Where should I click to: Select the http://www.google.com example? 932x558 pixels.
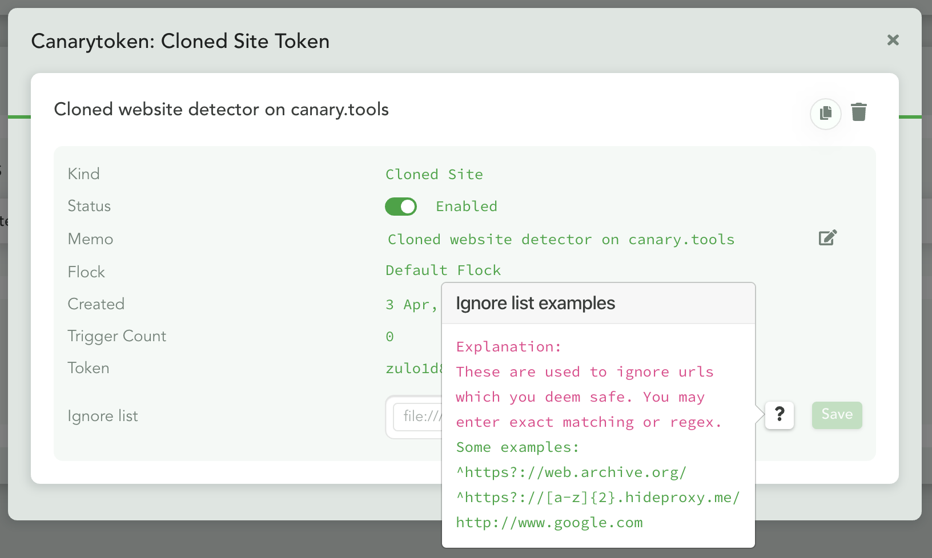tap(549, 523)
